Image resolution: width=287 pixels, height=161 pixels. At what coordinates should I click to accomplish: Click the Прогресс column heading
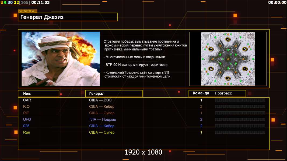click(x=223, y=93)
